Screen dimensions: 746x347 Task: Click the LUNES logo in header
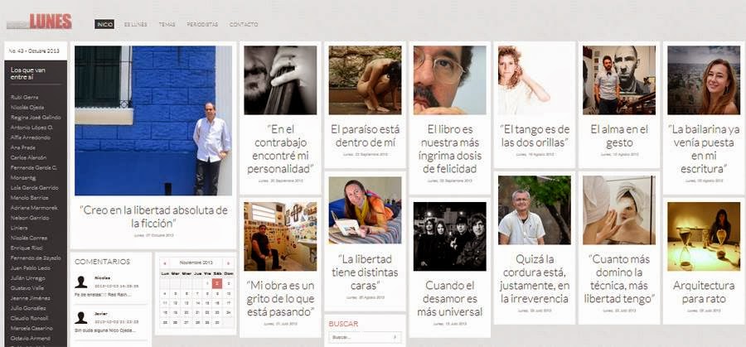pos(40,22)
